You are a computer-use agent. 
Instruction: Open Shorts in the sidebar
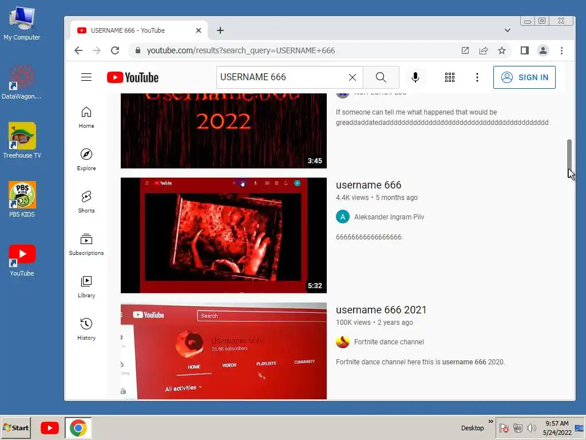[86, 202]
